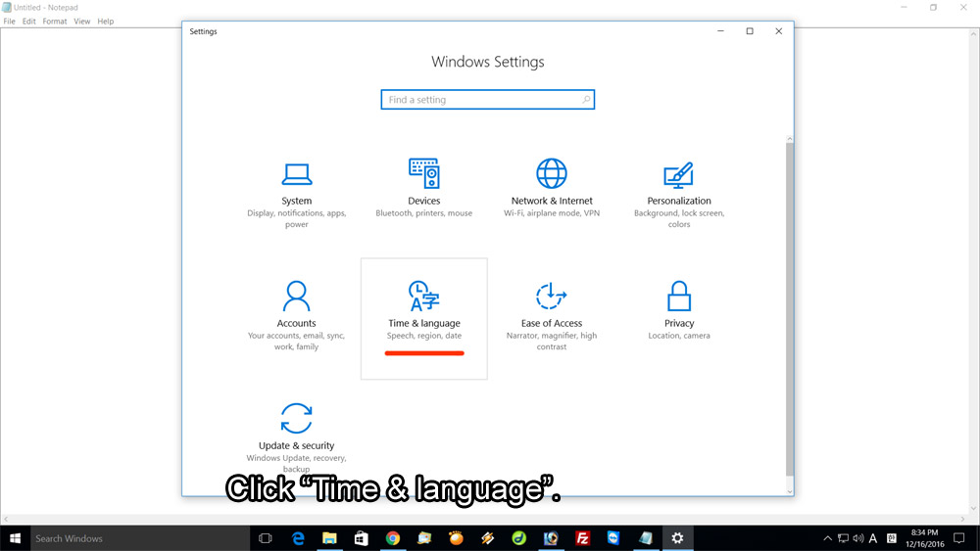Click the Notepad horizontal scrollbar right arrow
The height and width of the screenshot is (551, 980).
(x=962, y=519)
